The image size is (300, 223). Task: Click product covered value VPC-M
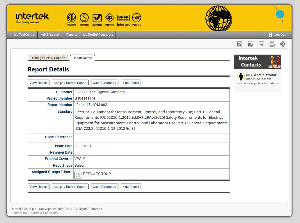click(x=80, y=159)
